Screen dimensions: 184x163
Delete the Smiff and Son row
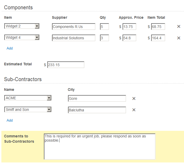(x=134, y=110)
